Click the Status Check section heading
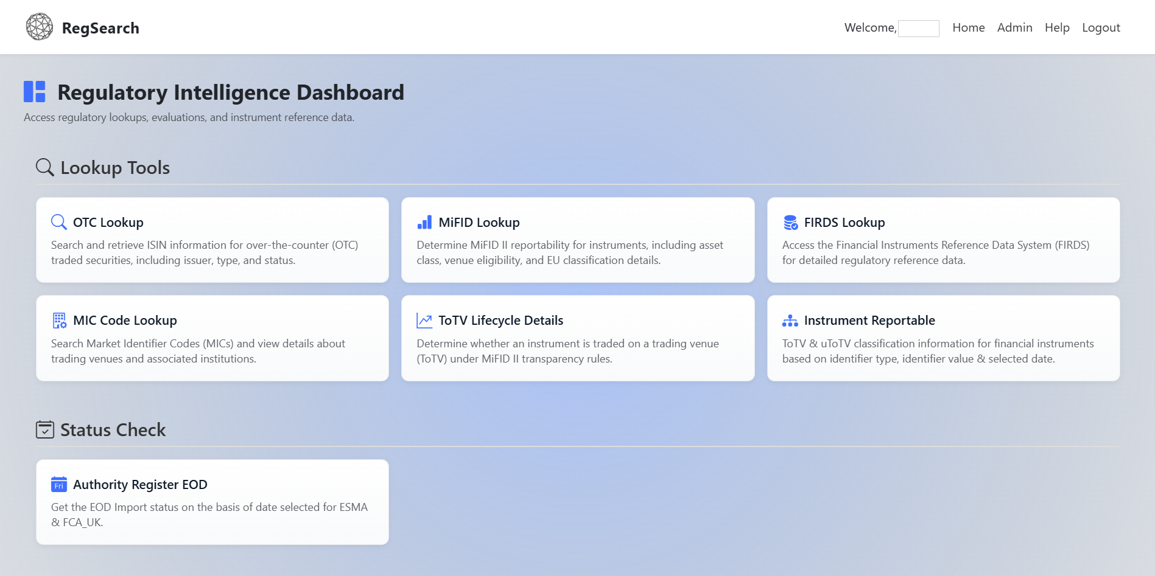 point(113,429)
